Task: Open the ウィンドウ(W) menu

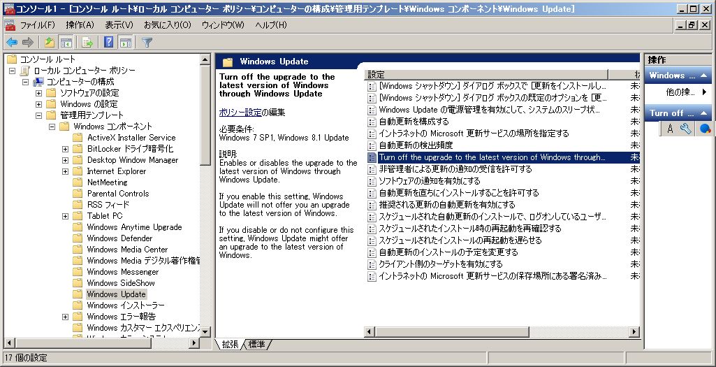Action: pyautogui.click(x=224, y=25)
